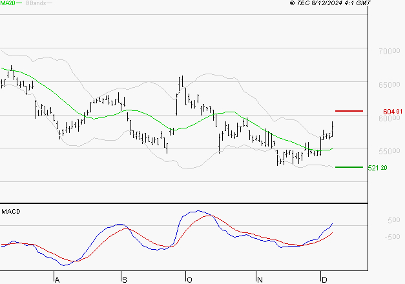405x284 pixels.
Task: Click the red resistance level line
Action: pos(349,111)
